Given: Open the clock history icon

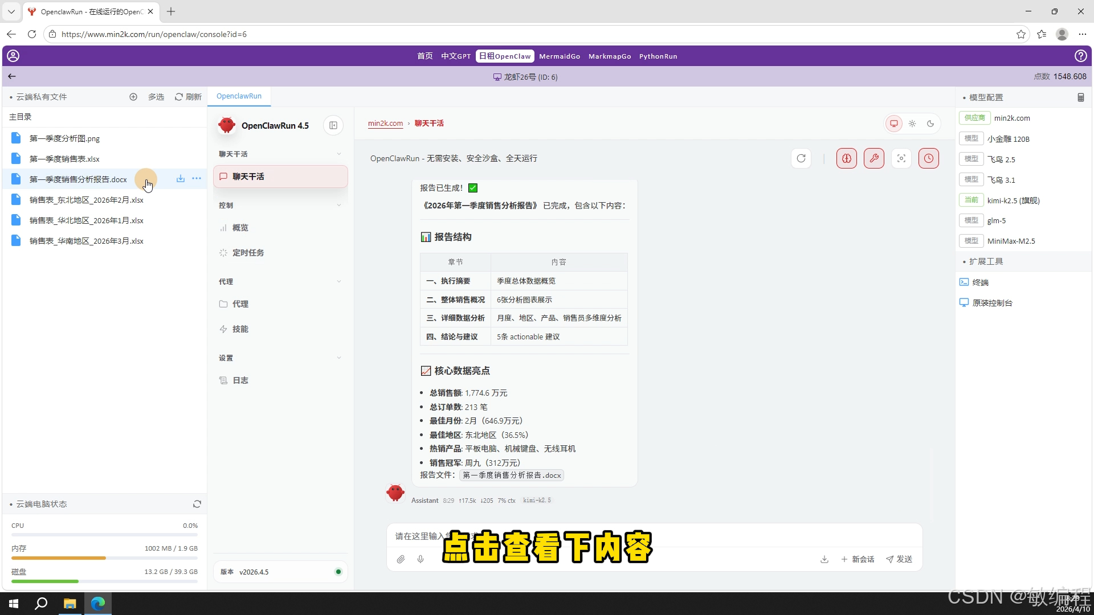Looking at the screenshot, I should 929,158.
